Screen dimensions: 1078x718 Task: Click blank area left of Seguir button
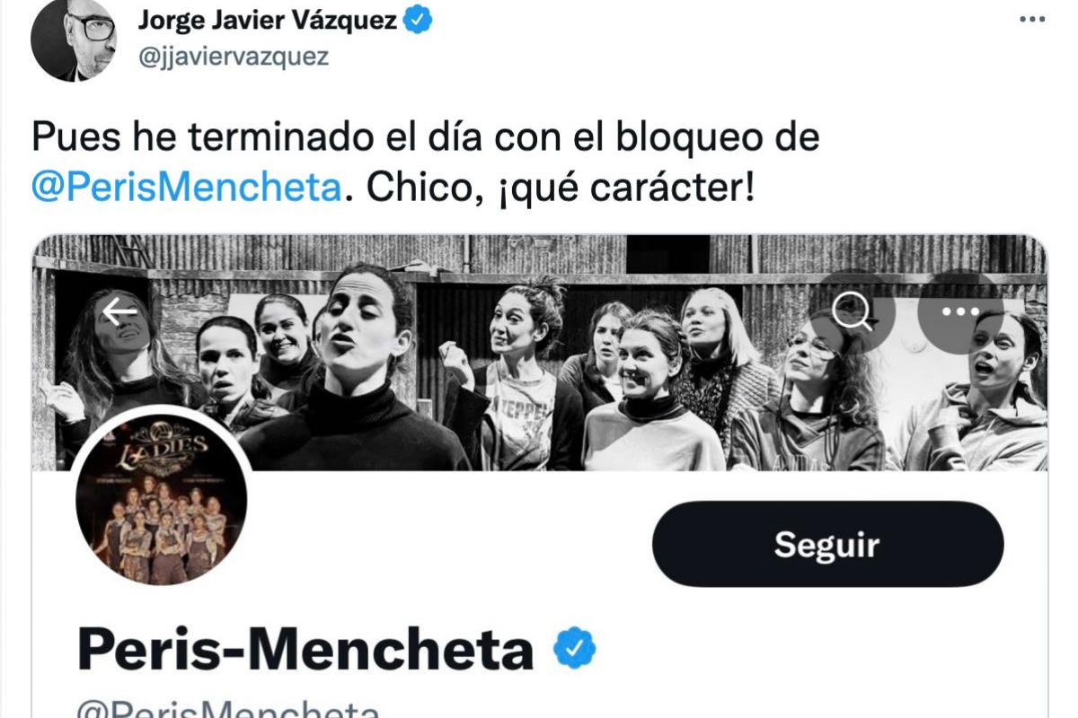(x=449, y=544)
